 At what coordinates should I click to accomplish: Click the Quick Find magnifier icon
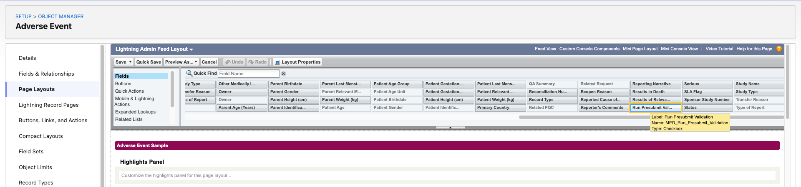point(189,73)
